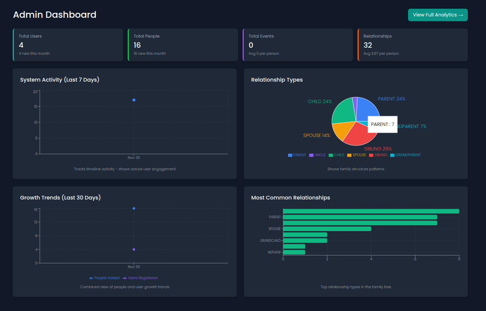486x311 pixels.
Task: Open View Full Analytics page
Action: pyautogui.click(x=438, y=15)
